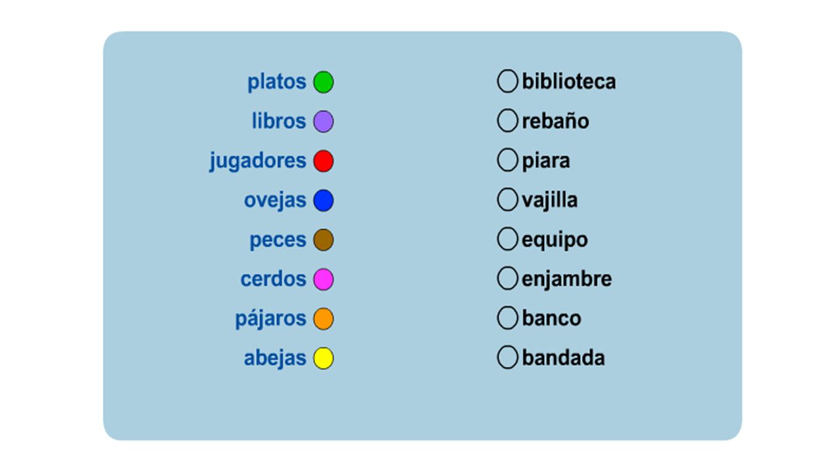This screenshot has height=472, width=840.
Task: Choose the orange circle next to pájaros
Action: pyautogui.click(x=324, y=319)
